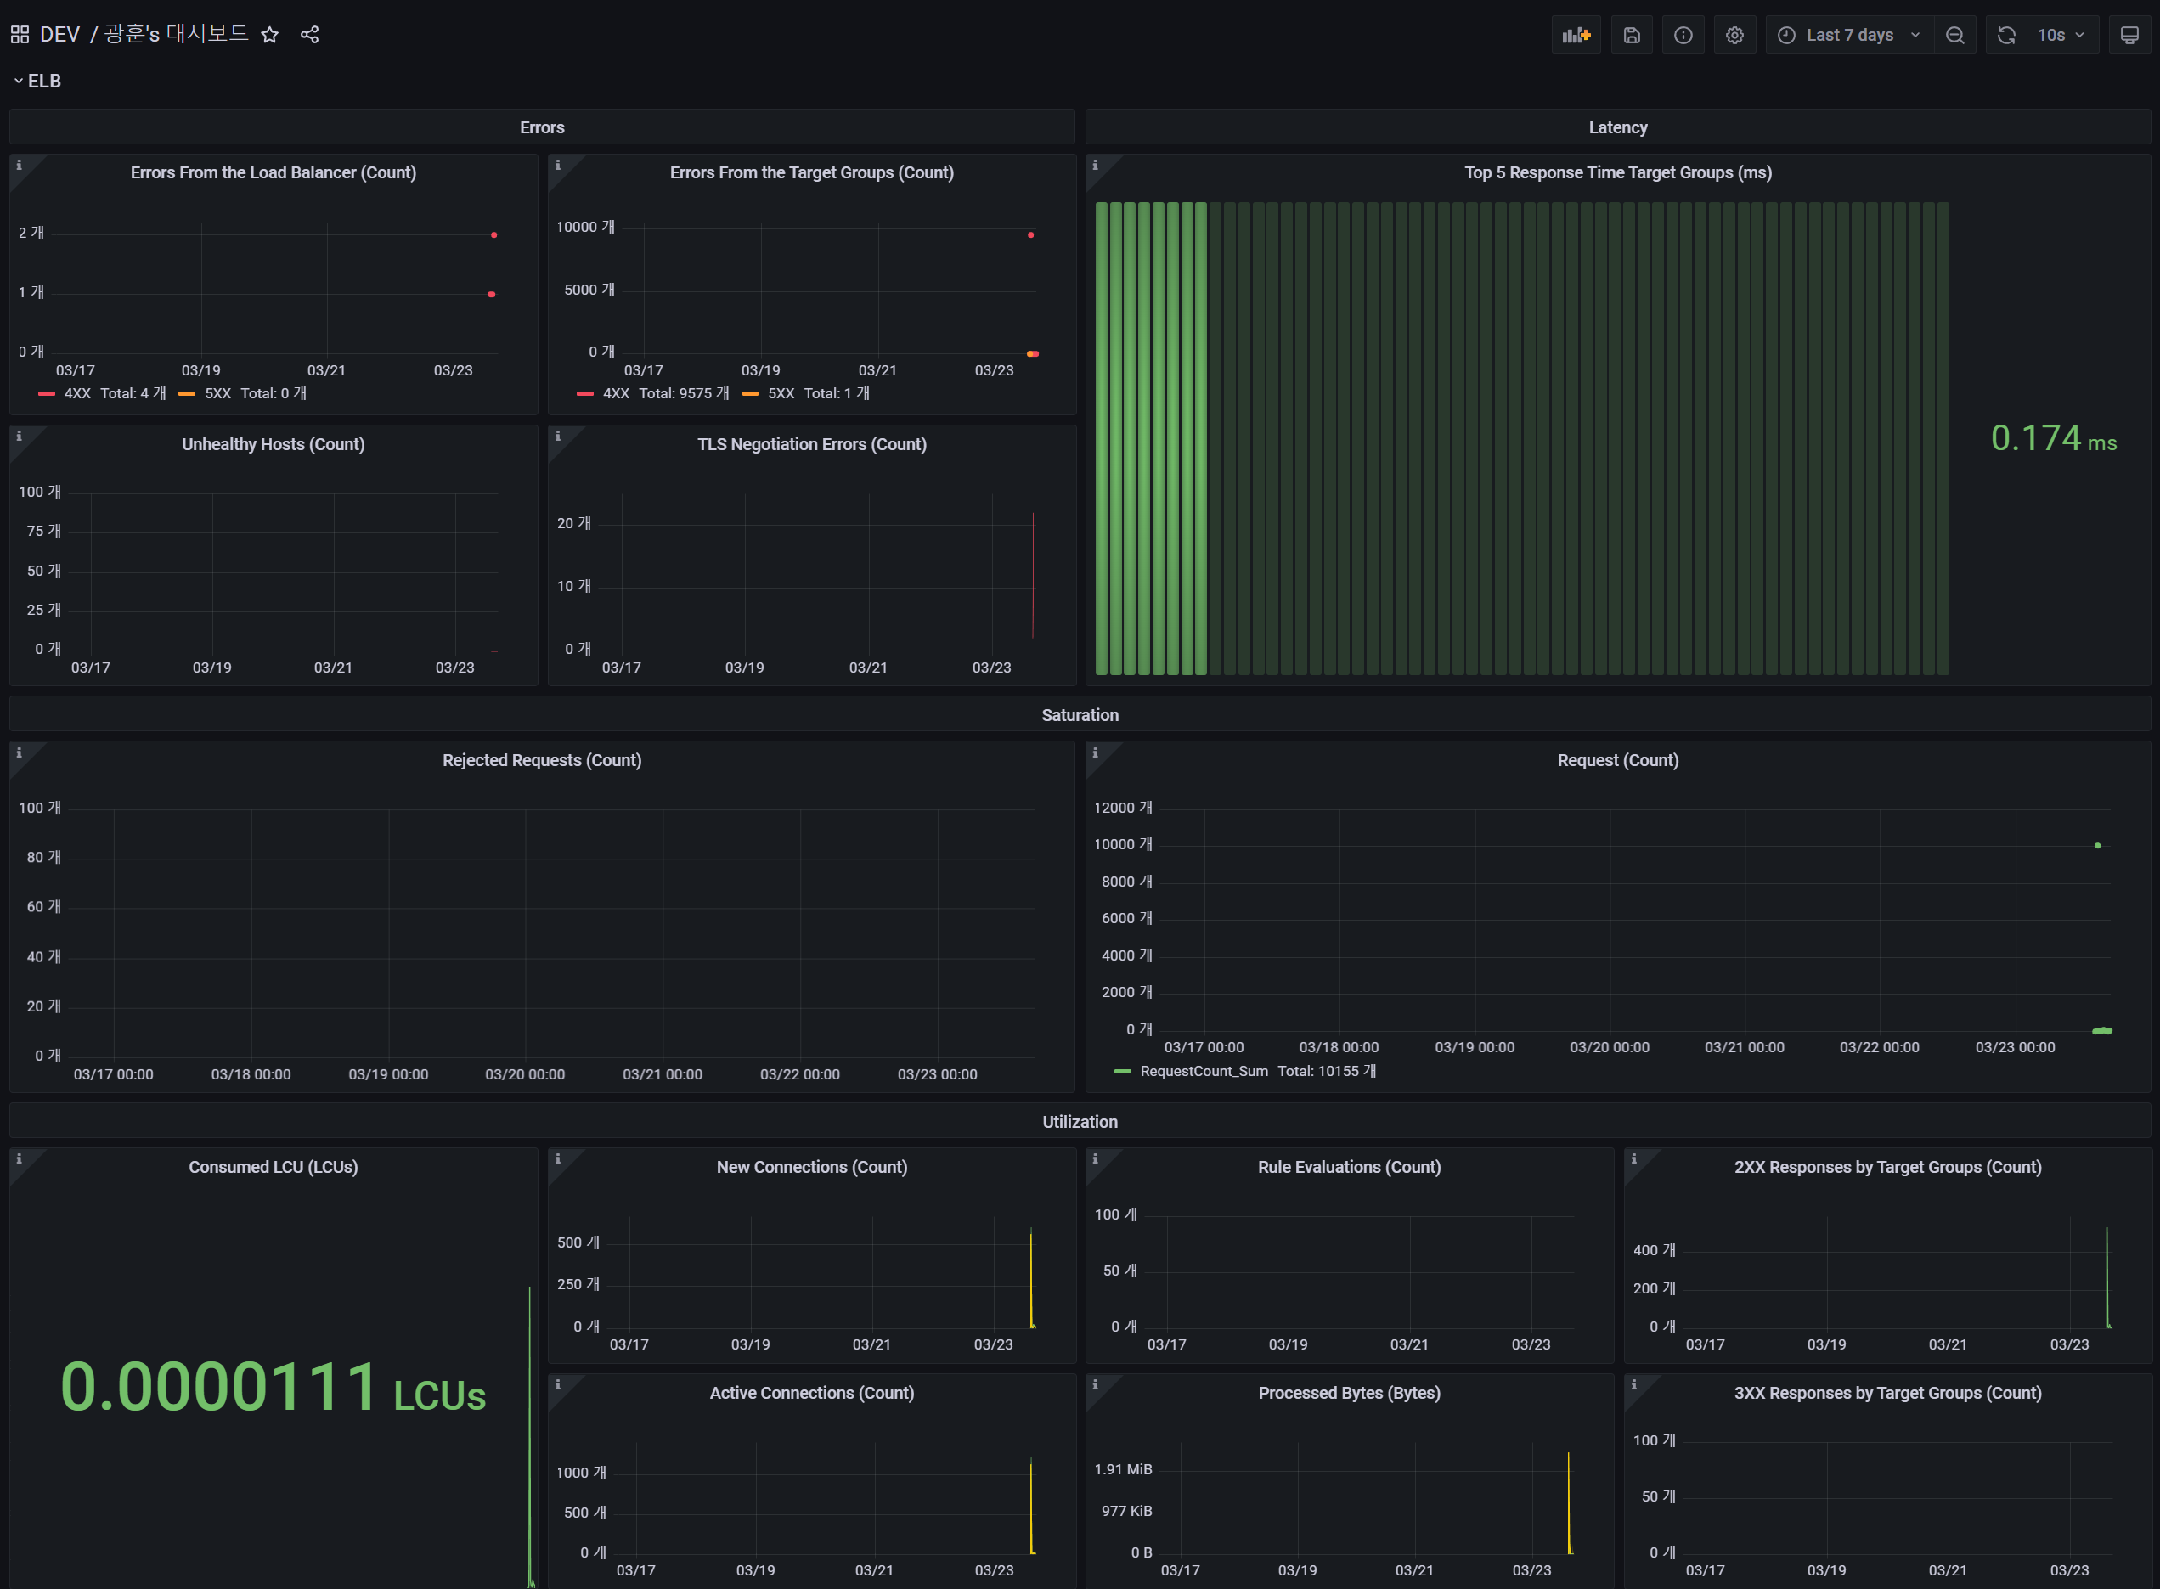Toggle RequestCount_Sum series in Request panel legend
Viewport: 2160px width, 1589px height.
pos(1203,1071)
